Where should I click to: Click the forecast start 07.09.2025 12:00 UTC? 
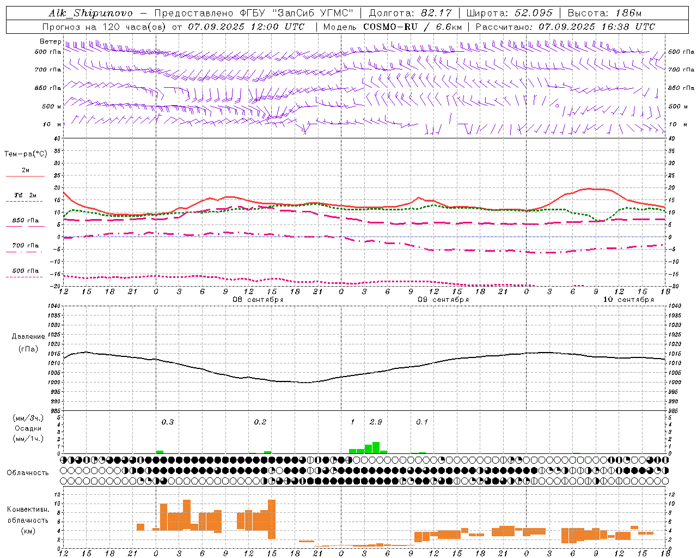pos(247,27)
